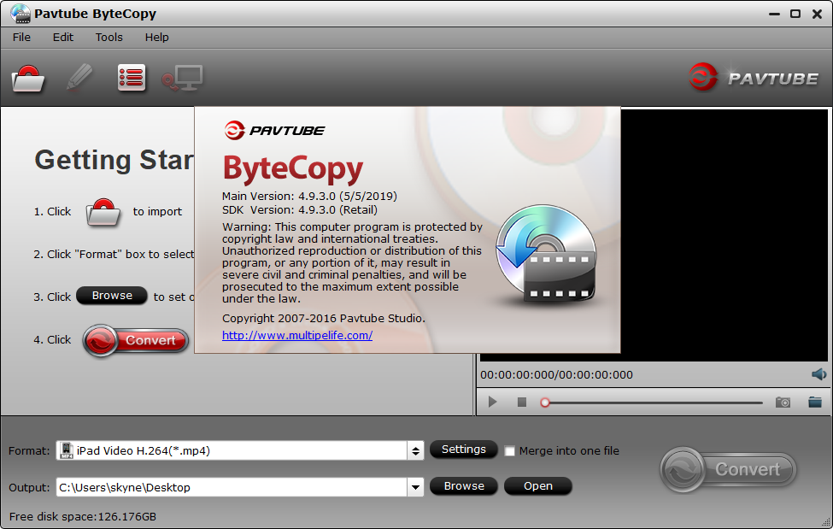Image resolution: width=833 pixels, height=529 pixels.
Task: Click the app icon in title bar
Action: pyautogui.click(x=21, y=14)
